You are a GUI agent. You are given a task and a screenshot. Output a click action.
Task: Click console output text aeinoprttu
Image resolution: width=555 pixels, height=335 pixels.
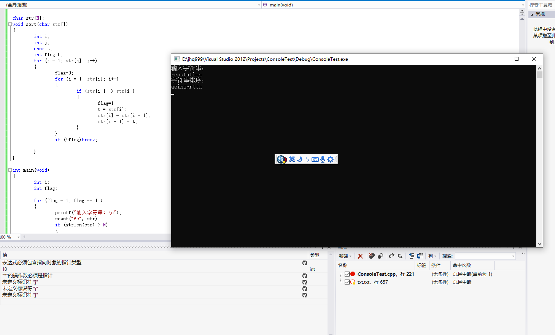[186, 87]
